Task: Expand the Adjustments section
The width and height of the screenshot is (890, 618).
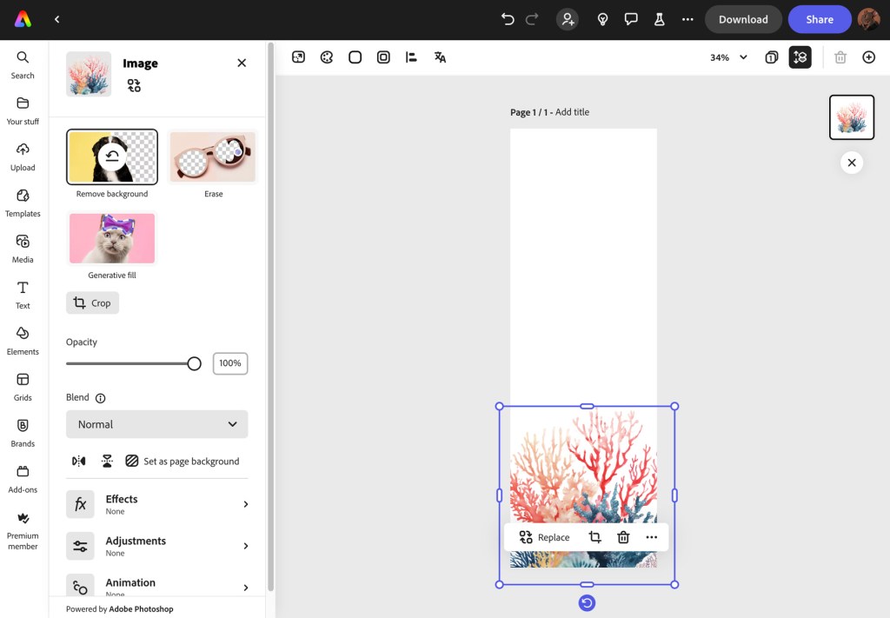Action: click(156, 546)
